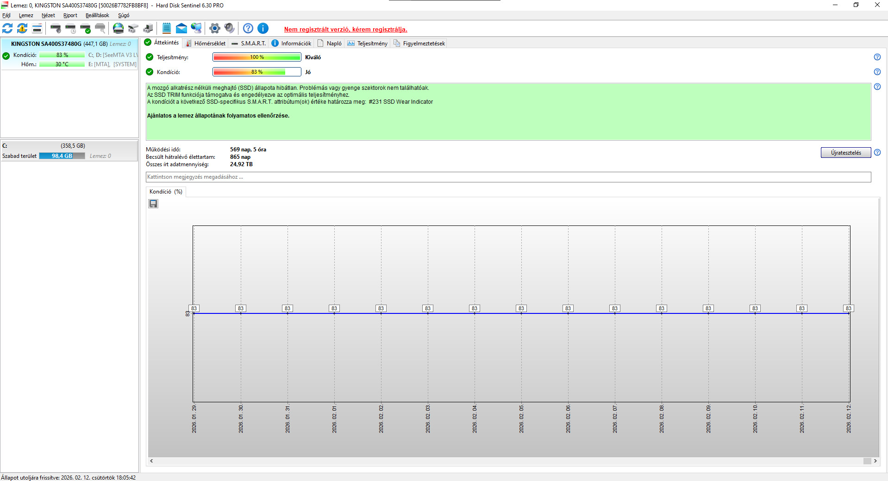Screen dimensions: 888x481
Task: Click the blue envelope e-mail report icon
Action: 181,28
